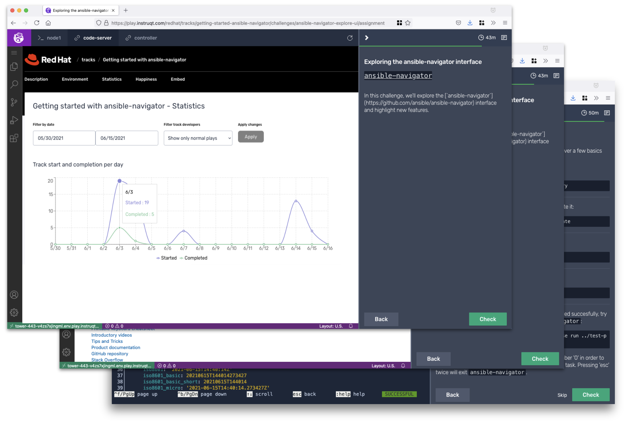This screenshot has height=421, width=625.
Task: Click the browser back arrow
Action: pos(13,23)
